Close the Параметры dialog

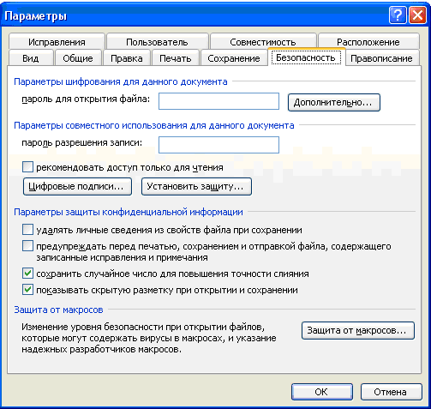417,15
